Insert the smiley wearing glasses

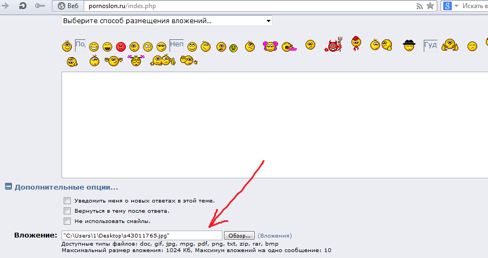pyautogui.click(x=161, y=47)
